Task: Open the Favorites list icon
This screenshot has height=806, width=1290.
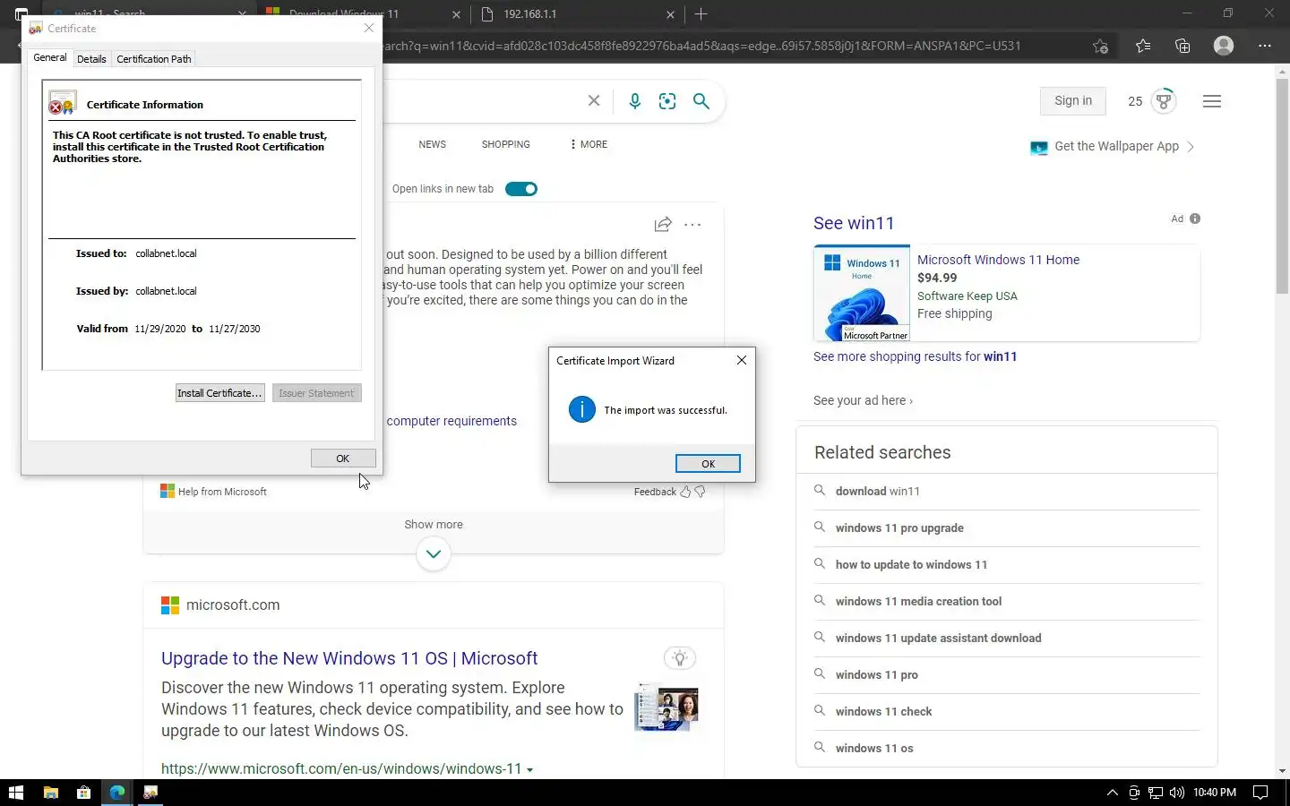Action: point(1143,46)
